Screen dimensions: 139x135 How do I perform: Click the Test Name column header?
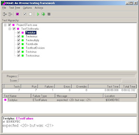click(x=17, y=96)
